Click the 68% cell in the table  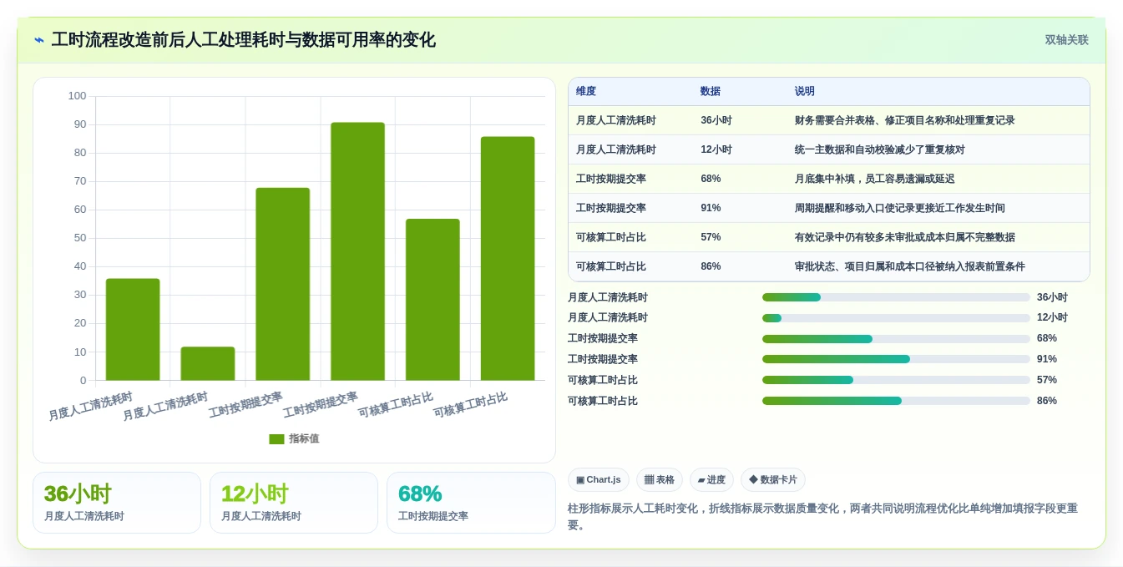[711, 179]
